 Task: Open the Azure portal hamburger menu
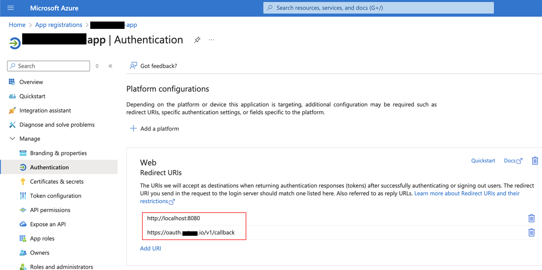pyautogui.click(x=11, y=8)
